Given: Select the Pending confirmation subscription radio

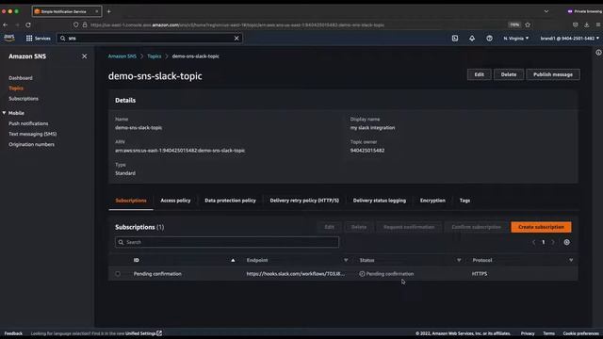Looking at the screenshot, I should point(118,274).
